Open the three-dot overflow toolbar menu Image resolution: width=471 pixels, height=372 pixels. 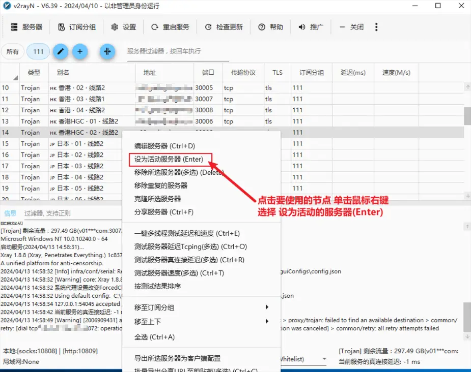376,27
